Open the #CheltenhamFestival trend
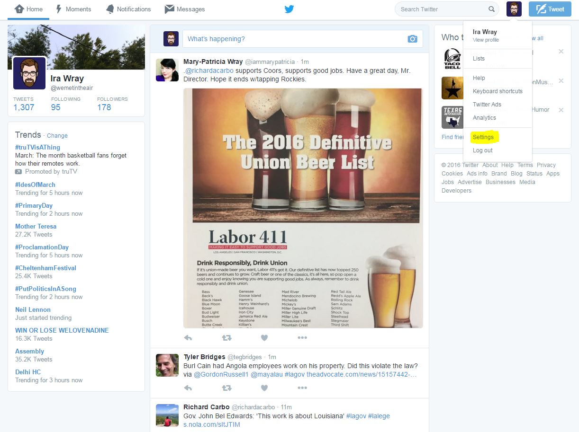The height and width of the screenshot is (432, 579). point(45,268)
